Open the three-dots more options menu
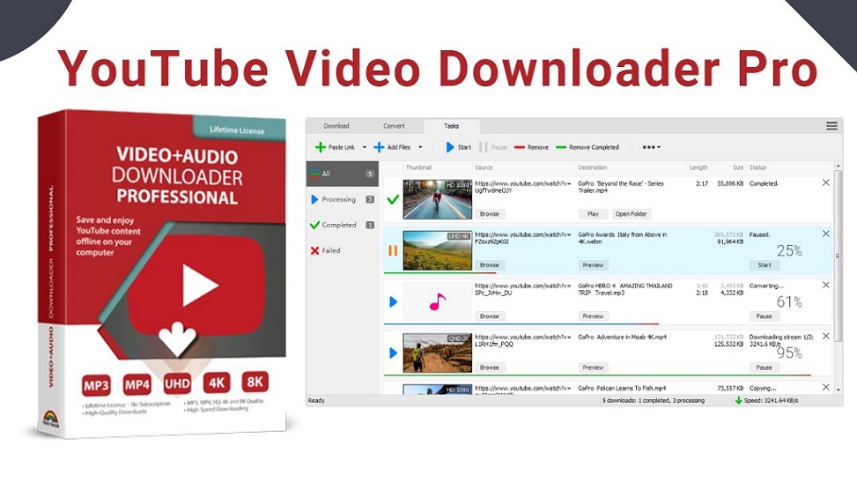This screenshot has width=857, height=483. pos(651,147)
